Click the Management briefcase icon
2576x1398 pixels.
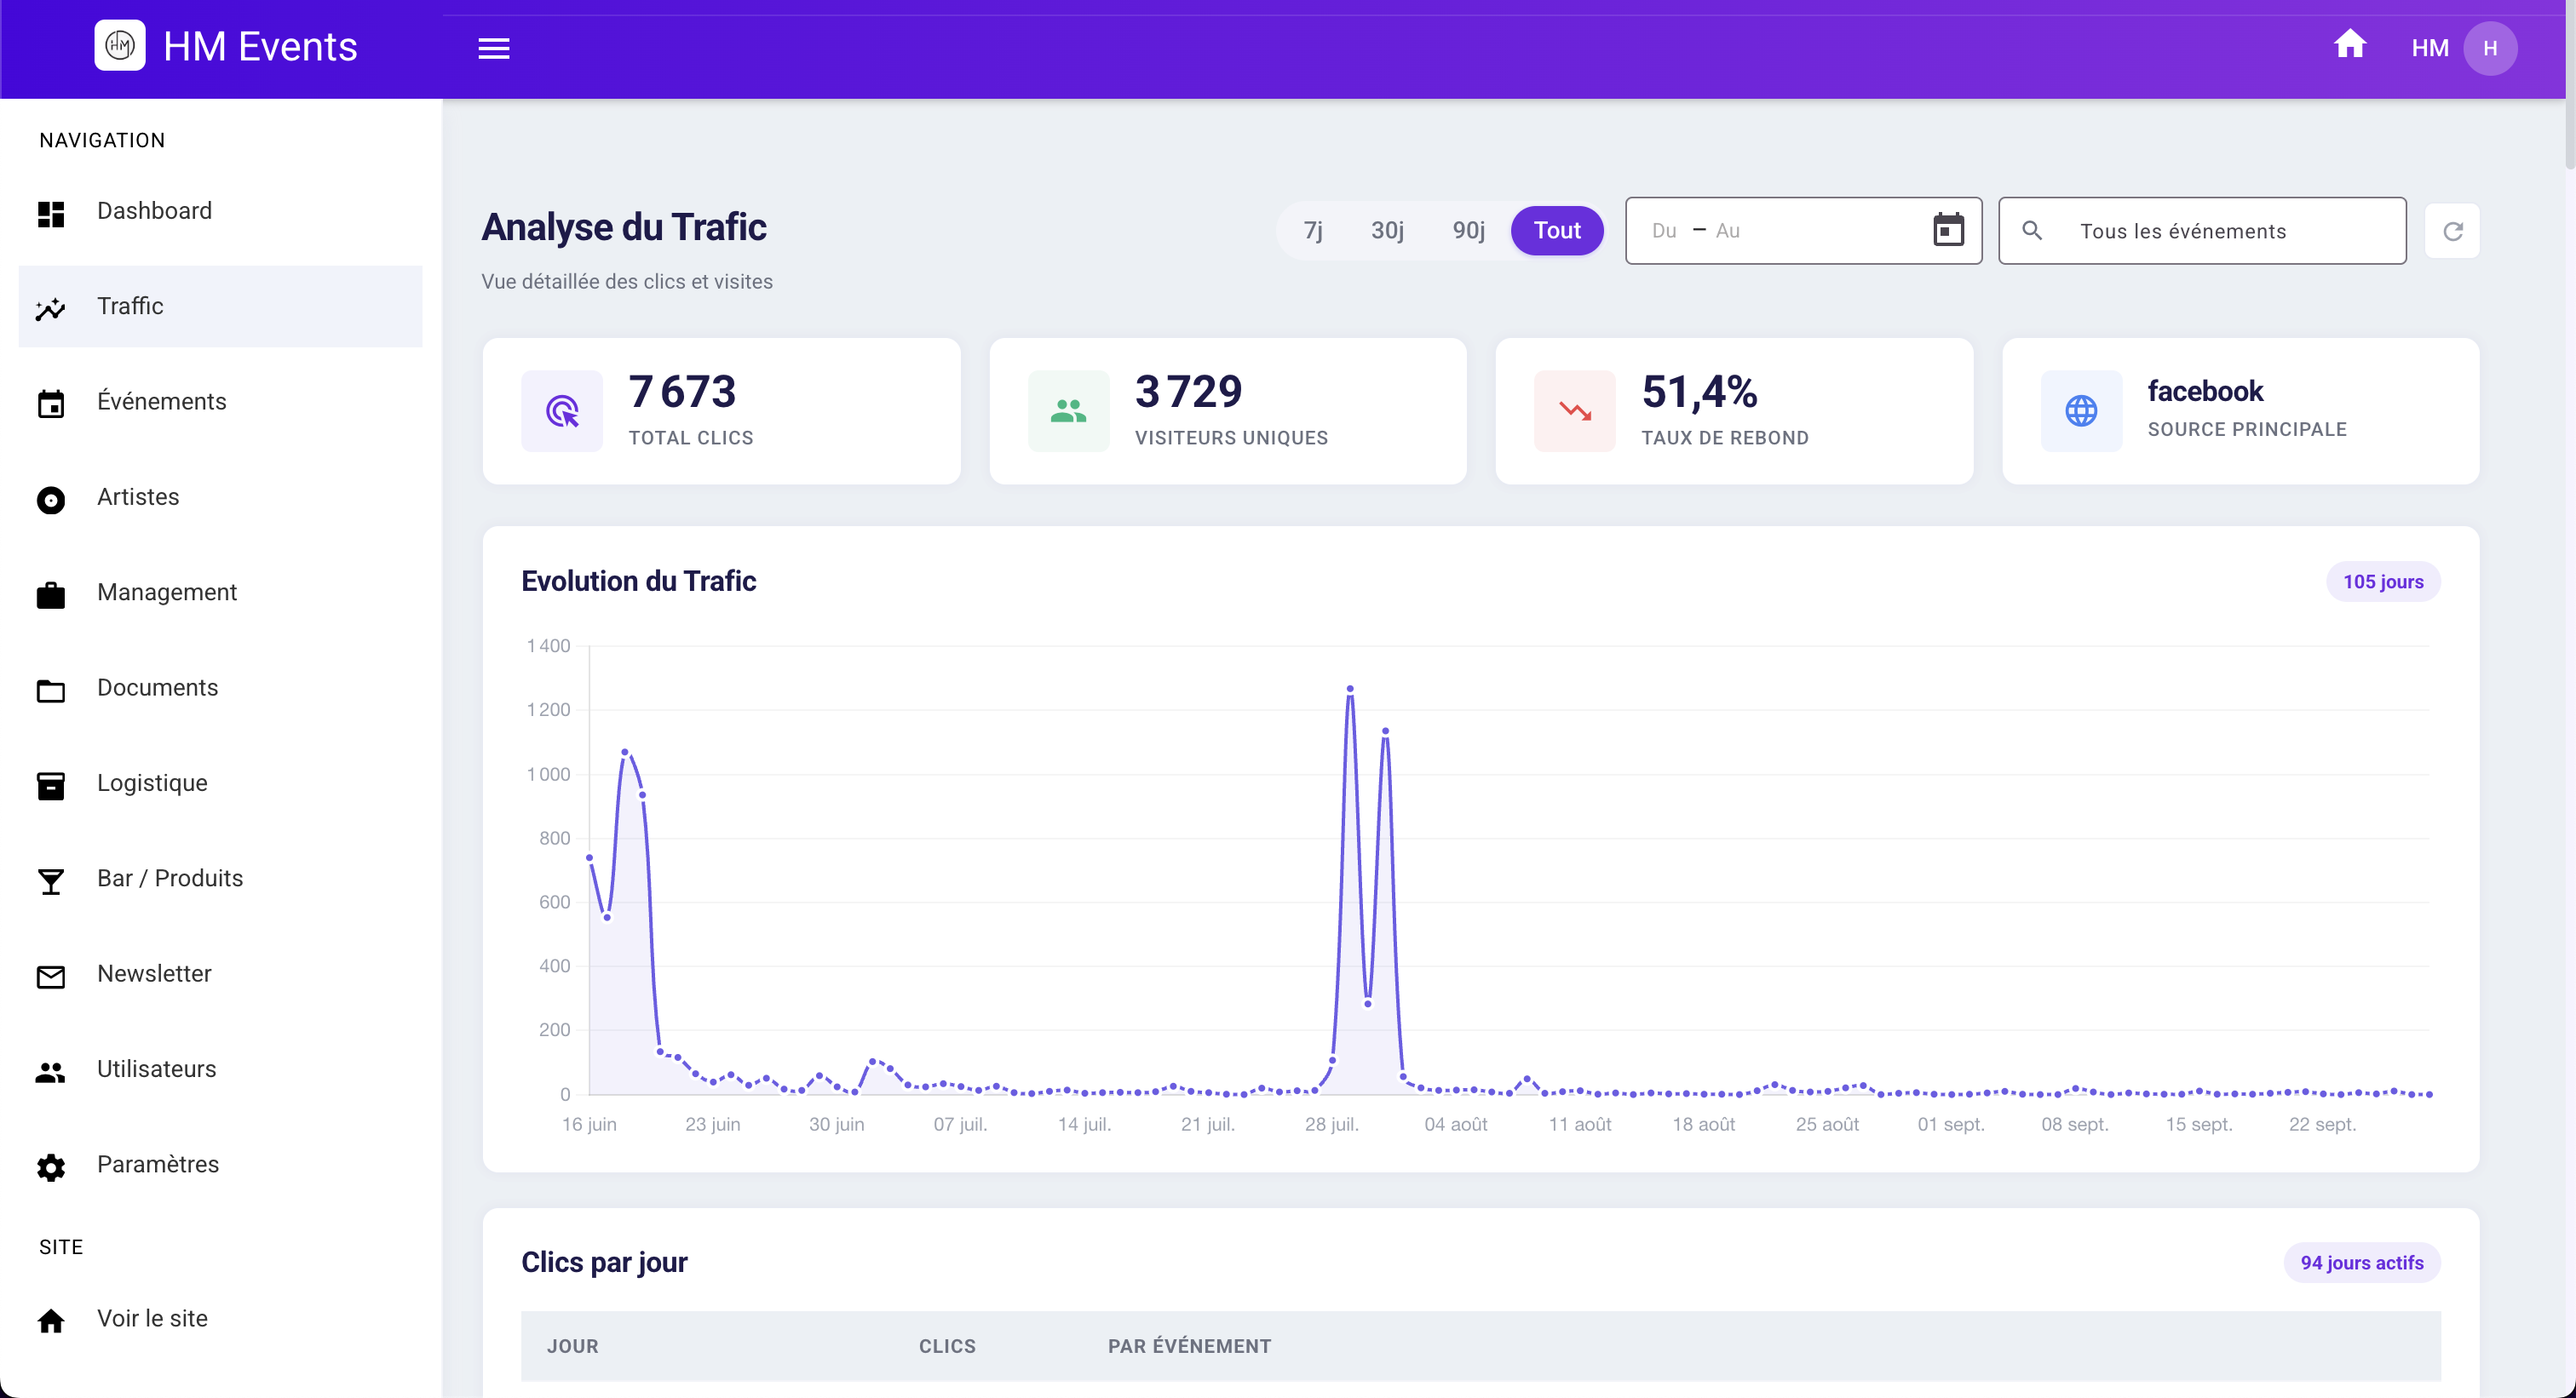coord(51,596)
